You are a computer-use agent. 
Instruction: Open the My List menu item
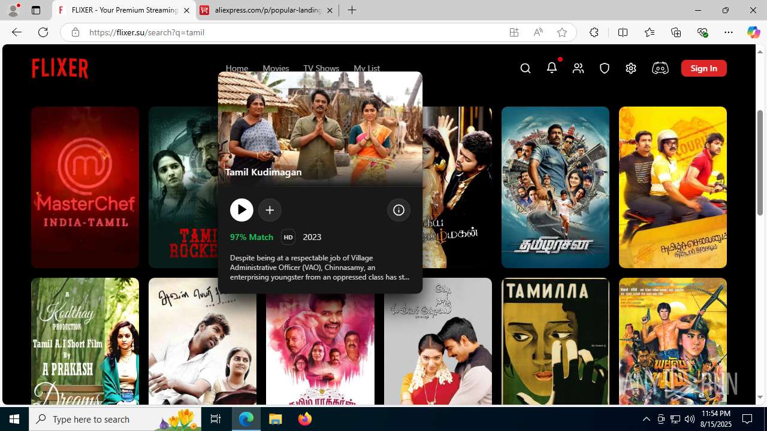367,68
